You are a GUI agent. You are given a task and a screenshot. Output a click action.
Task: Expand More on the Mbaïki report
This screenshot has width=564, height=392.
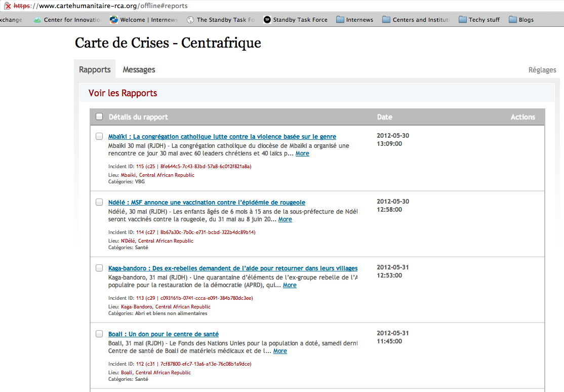click(x=302, y=153)
